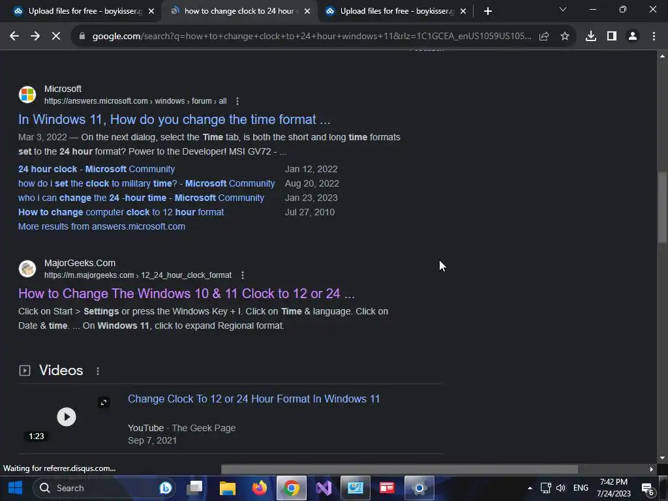Go back to the previous page
This screenshot has height=501, width=668.
coord(14,37)
